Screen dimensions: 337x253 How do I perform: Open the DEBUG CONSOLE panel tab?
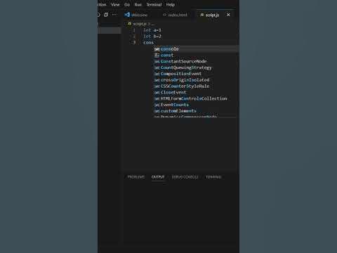(185, 177)
